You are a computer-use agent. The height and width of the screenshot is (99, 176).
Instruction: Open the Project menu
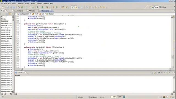pyautogui.click(x=33, y=4)
